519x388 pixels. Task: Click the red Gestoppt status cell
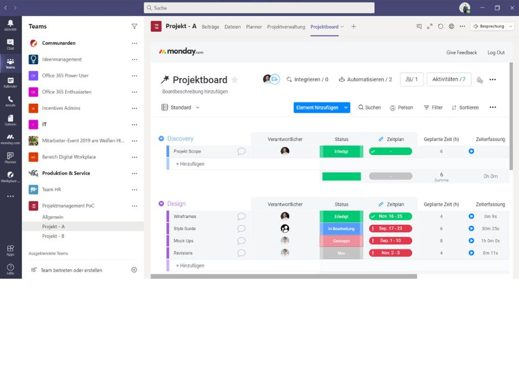click(x=341, y=241)
